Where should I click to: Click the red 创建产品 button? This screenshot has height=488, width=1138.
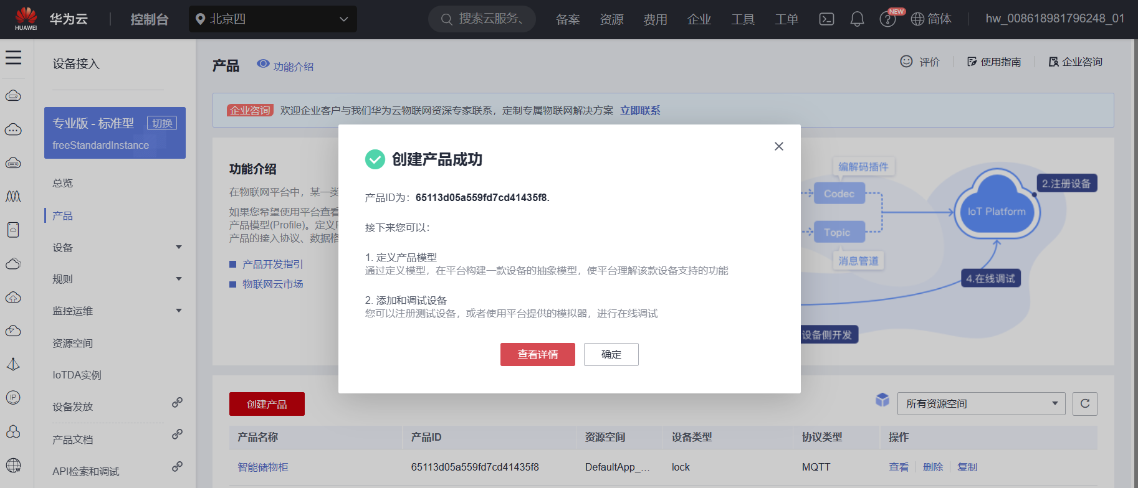[267, 404]
